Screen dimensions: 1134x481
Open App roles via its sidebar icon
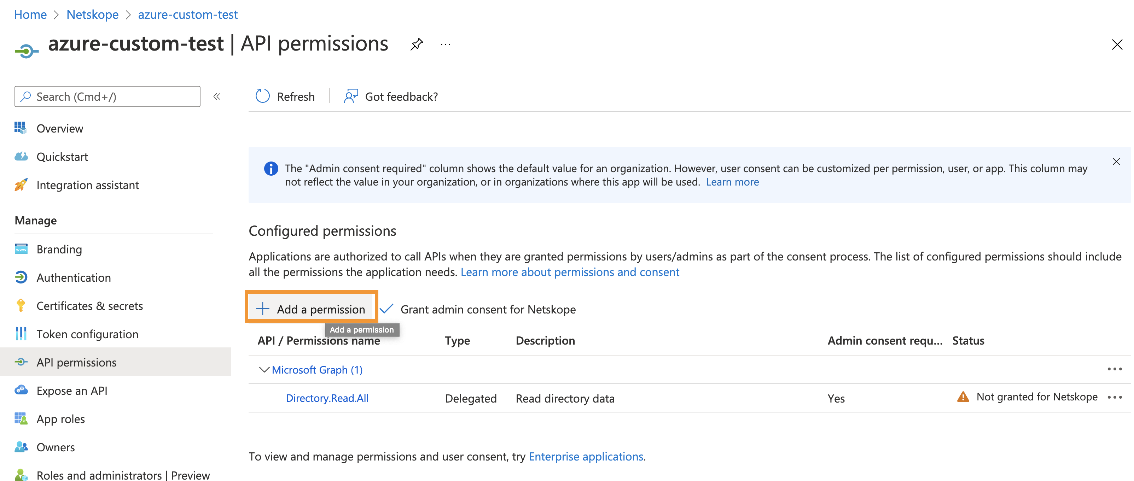(x=21, y=418)
